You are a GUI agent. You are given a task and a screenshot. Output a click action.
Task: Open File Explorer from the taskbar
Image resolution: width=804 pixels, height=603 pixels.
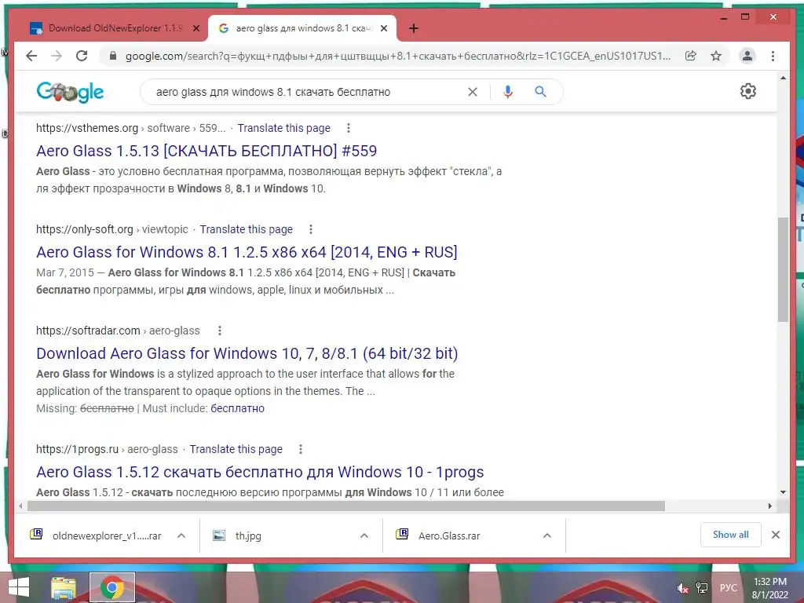tap(63, 587)
